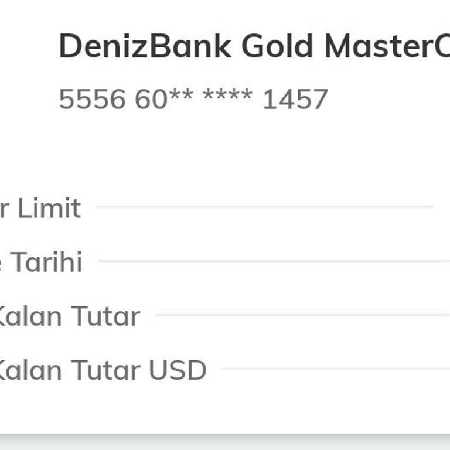Screen dimensions: 450x450
Task: Click the first four card digits 5556
Action: click(x=92, y=100)
